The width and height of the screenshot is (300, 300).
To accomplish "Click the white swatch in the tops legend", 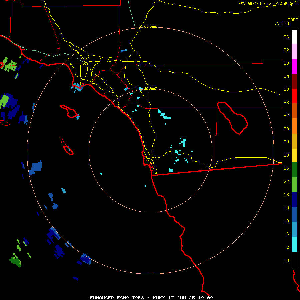I will point(294,37).
